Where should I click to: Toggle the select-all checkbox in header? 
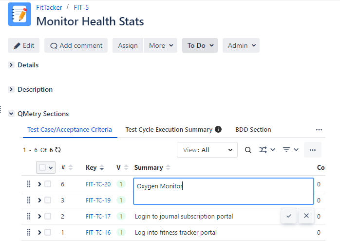42,167
